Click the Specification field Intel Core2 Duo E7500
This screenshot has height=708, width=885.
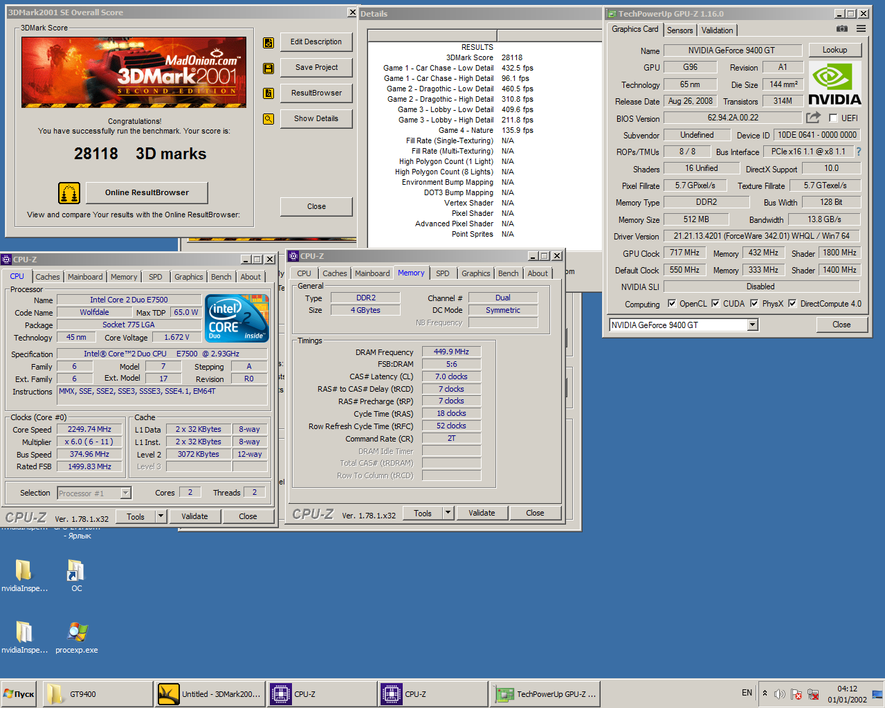pyautogui.click(x=162, y=354)
